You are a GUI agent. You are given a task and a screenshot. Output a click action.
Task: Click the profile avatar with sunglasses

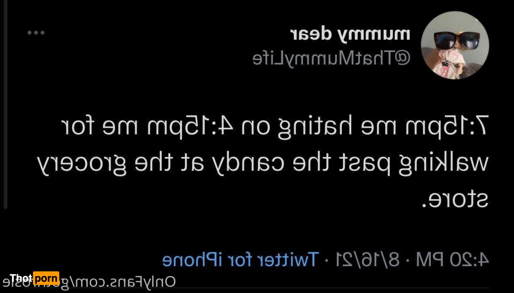tap(455, 45)
